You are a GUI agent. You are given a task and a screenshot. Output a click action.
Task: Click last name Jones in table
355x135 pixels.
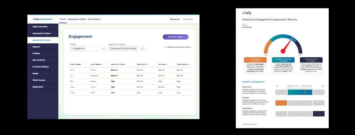click(x=93, y=87)
